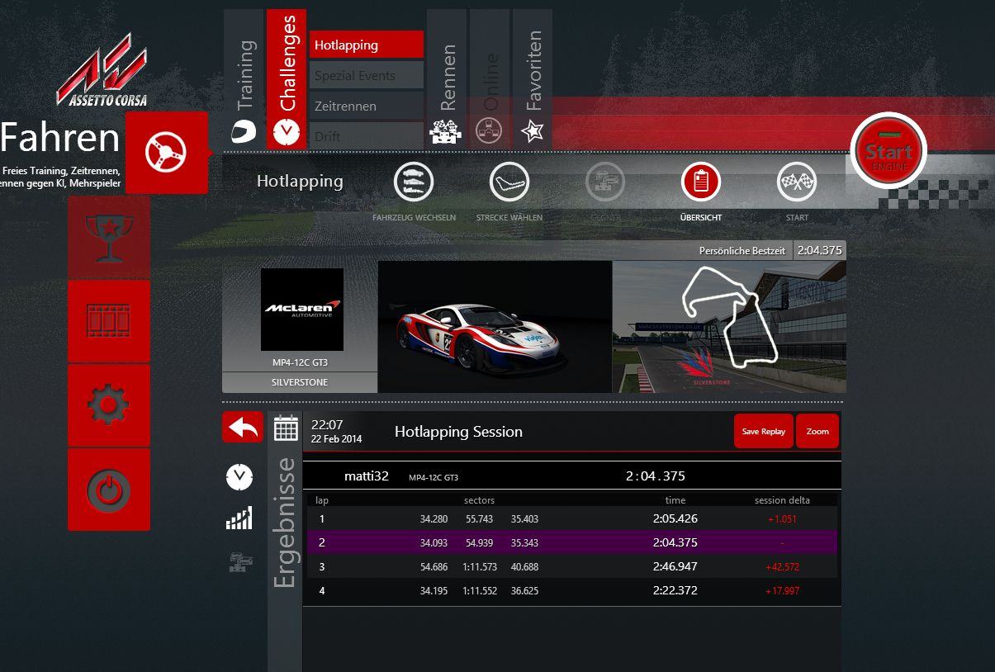Image resolution: width=995 pixels, height=672 pixels.
Task: Select the Hotlapping menu entry
Action: [x=367, y=45]
